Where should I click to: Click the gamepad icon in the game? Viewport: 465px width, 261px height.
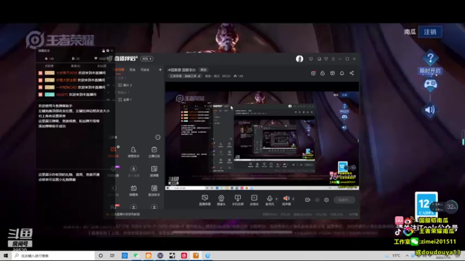point(430,85)
